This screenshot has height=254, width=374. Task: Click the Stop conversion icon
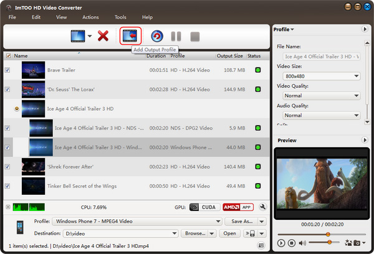point(195,37)
